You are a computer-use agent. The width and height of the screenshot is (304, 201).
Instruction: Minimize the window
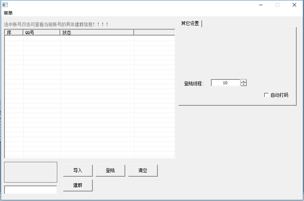[x=261, y=5]
